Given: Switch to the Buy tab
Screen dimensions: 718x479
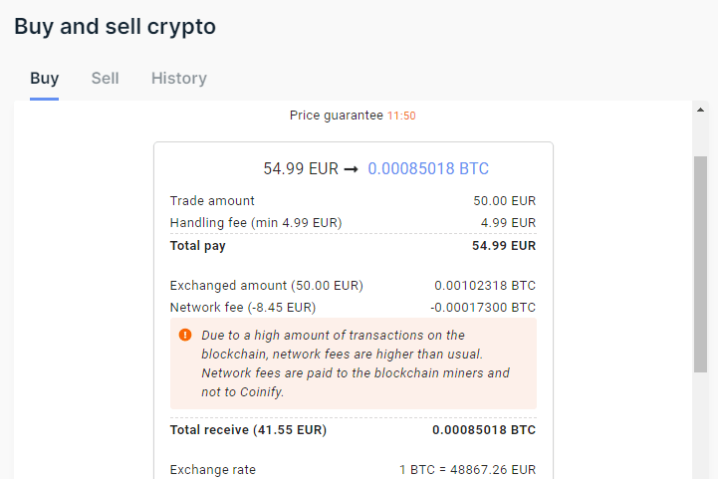Looking at the screenshot, I should (x=44, y=79).
